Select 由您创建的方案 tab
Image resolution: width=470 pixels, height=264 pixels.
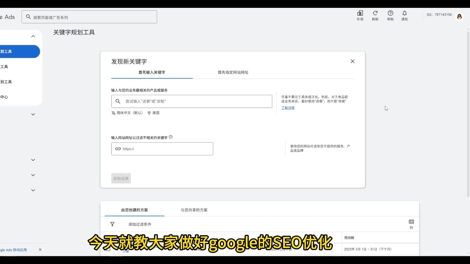pos(134,210)
